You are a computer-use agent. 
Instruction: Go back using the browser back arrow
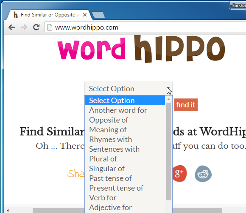[12, 27]
